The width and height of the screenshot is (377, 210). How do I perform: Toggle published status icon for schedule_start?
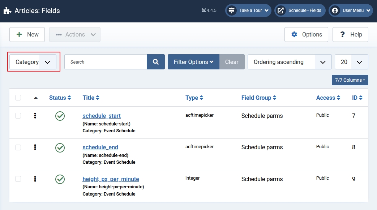pyautogui.click(x=60, y=116)
